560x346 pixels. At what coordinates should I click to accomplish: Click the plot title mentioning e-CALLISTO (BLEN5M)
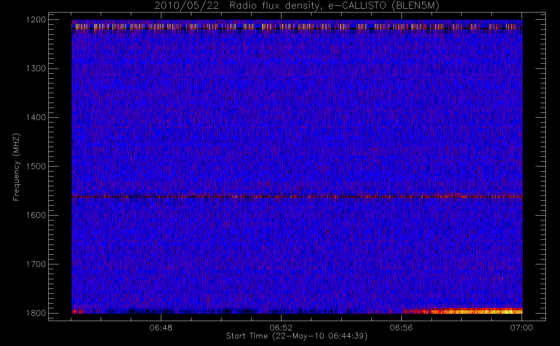297,6
